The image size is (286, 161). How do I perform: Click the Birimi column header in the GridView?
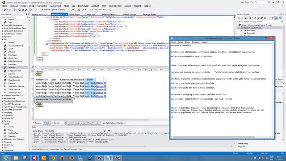90,80
